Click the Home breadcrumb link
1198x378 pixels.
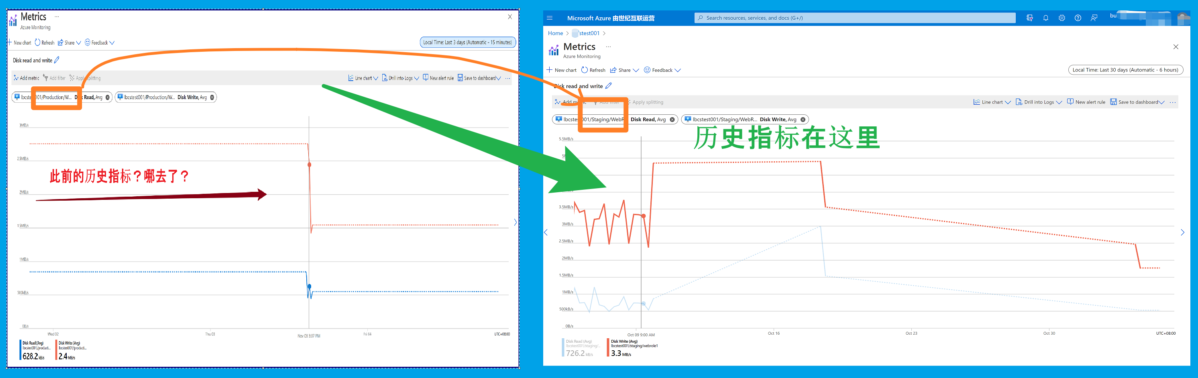pos(555,33)
